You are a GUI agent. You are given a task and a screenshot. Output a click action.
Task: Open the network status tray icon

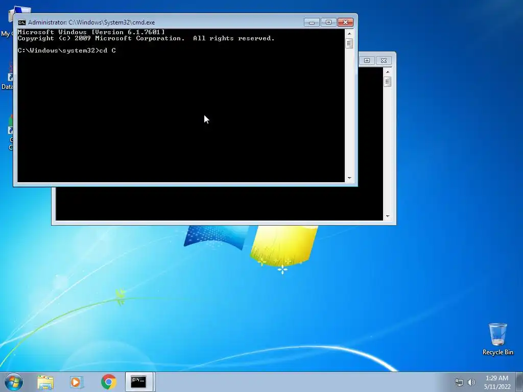pos(459,382)
